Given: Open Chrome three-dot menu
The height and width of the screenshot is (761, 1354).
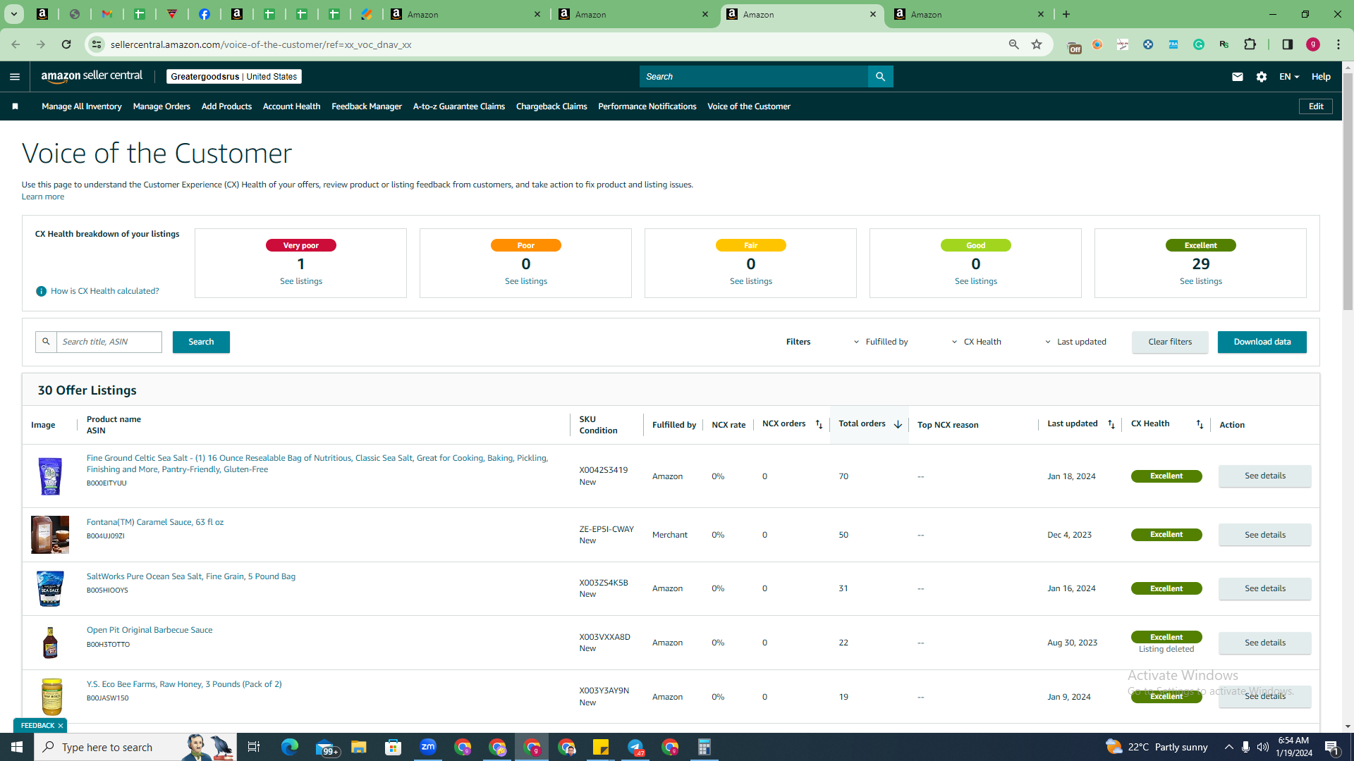Looking at the screenshot, I should click(x=1338, y=44).
